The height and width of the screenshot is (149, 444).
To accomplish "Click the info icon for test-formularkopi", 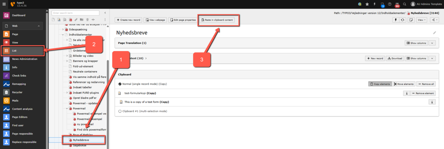I will pyautogui.click(x=407, y=94).
